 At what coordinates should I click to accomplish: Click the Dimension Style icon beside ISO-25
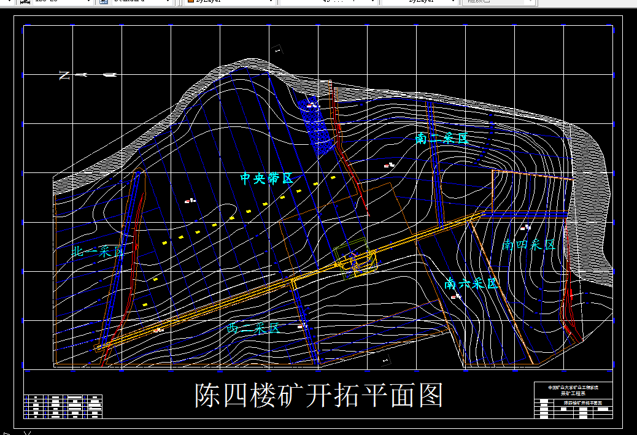(x=25, y=2)
